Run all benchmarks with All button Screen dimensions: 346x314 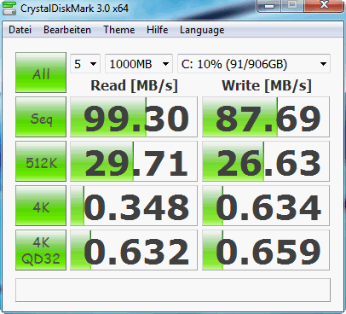point(41,73)
